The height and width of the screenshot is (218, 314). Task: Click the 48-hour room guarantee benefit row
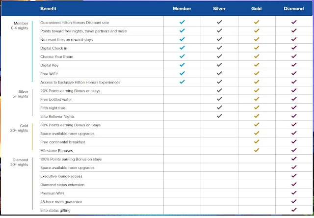point(176,202)
